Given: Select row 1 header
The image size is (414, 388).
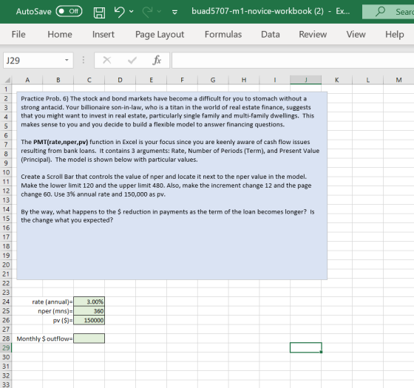Looking at the screenshot, I should pos(6,89).
